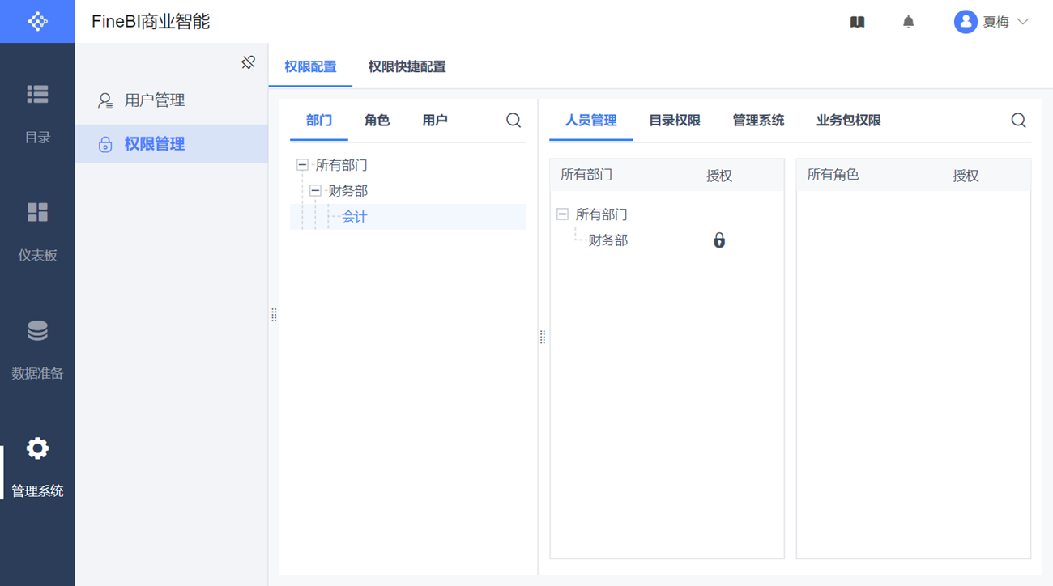Open the help document book icon

[857, 22]
